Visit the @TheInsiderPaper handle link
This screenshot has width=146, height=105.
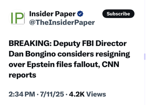[x=62, y=22]
